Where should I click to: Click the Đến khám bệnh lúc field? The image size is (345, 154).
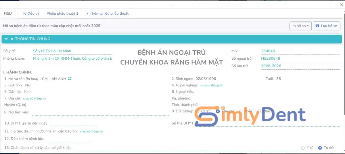(x=69, y=139)
